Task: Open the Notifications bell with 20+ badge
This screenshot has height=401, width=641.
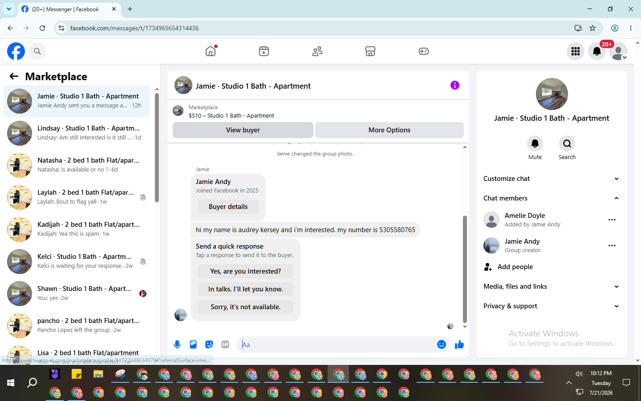Action: pos(597,51)
